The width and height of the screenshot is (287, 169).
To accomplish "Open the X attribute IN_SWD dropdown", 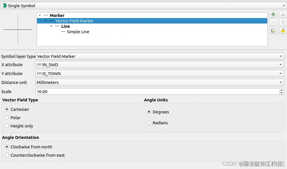I will [160, 65].
